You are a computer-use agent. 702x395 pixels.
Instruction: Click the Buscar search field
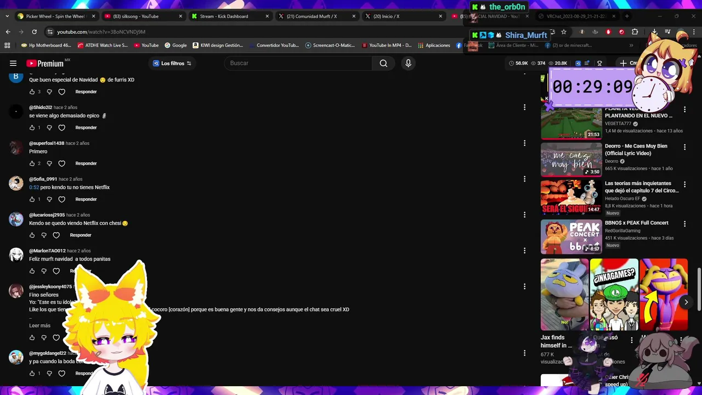[x=299, y=63]
